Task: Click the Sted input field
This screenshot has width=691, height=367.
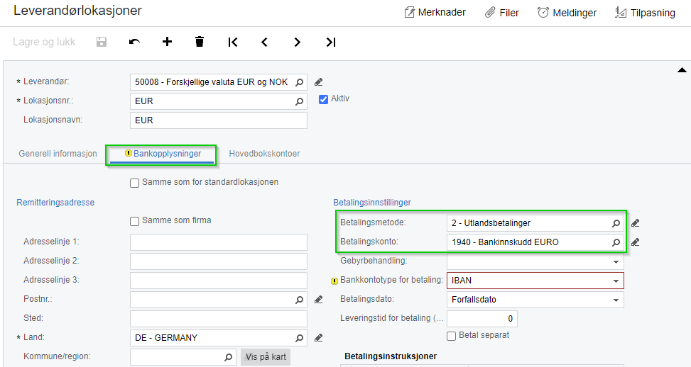Action: [219, 319]
